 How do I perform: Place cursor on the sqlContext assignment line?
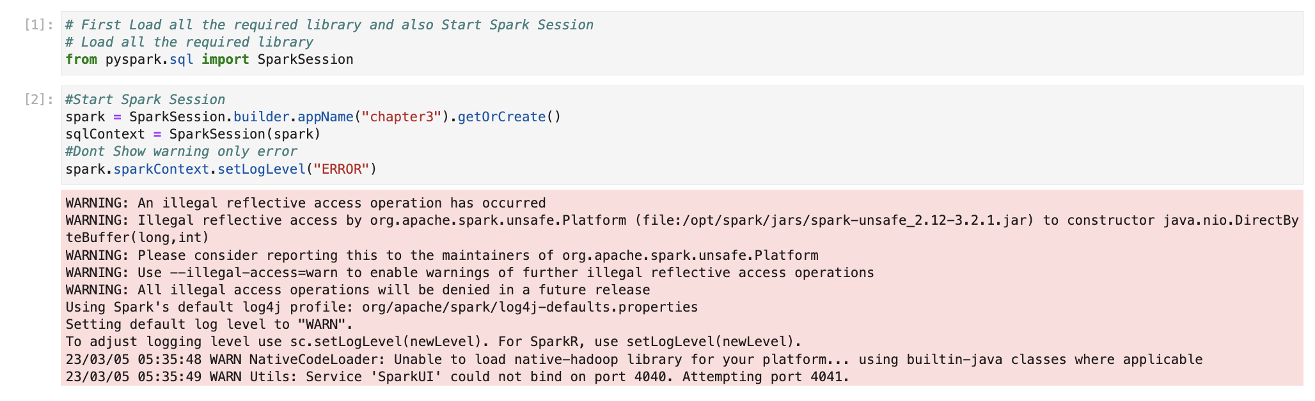pos(193,134)
